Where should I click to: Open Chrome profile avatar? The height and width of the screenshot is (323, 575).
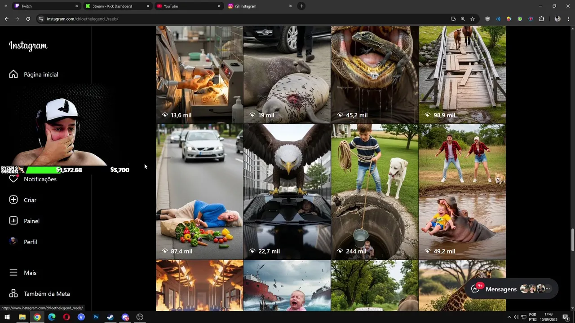pos(557,19)
